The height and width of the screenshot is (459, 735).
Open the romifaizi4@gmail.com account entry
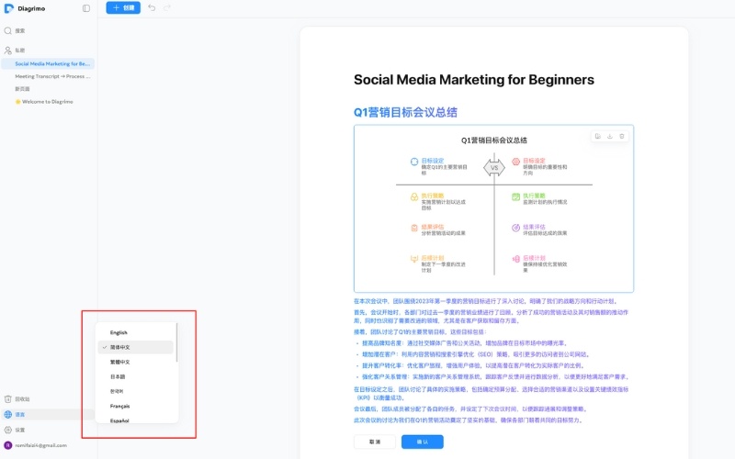(40, 445)
